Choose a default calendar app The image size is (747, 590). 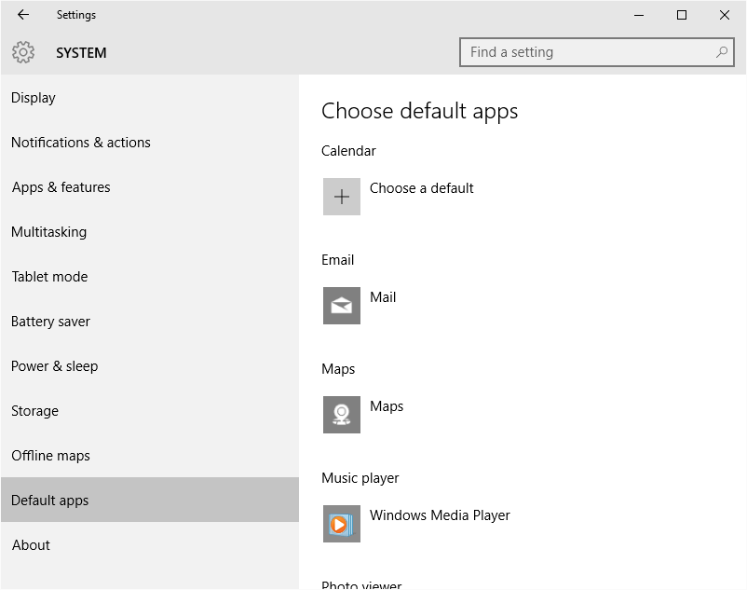(x=421, y=188)
